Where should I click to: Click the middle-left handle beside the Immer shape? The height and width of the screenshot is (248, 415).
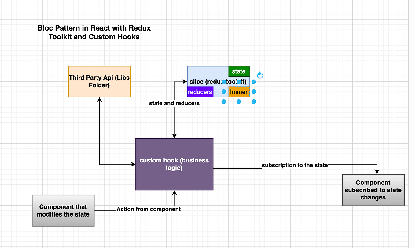click(x=224, y=92)
